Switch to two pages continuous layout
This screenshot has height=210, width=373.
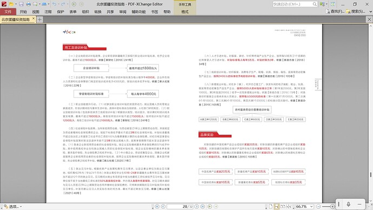(289, 206)
